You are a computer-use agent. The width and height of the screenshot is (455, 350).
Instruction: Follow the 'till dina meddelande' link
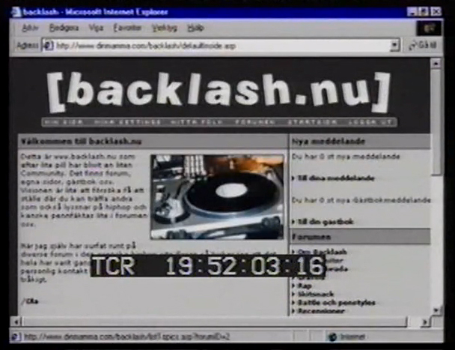tap(336, 178)
